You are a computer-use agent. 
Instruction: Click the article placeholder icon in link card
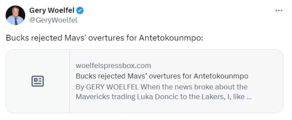37,81
